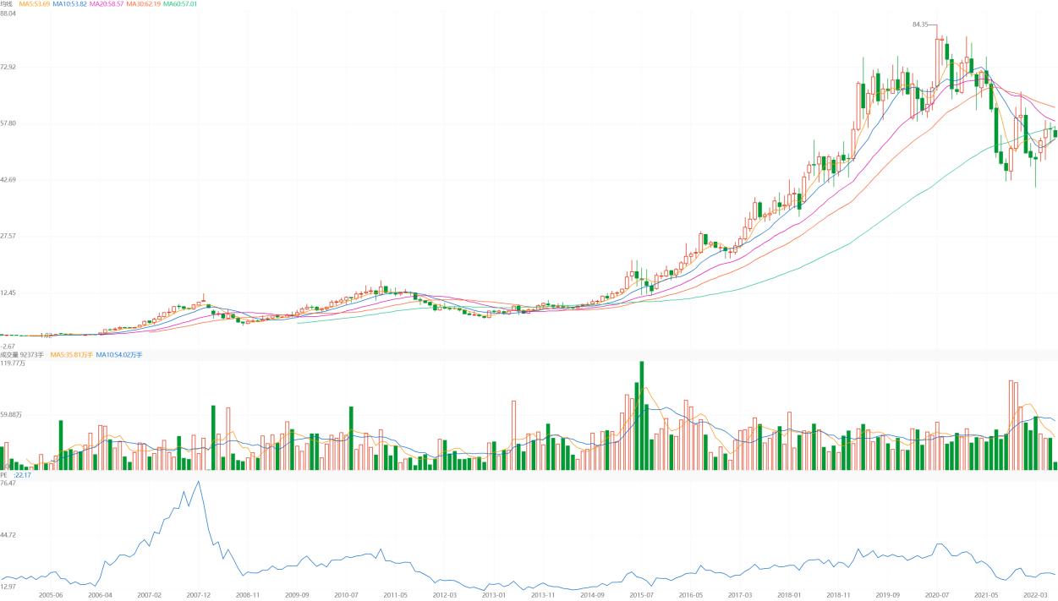Click the 59.88万 volume axis value

11,415
